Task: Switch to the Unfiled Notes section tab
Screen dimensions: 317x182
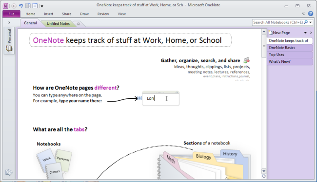Action: pyautogui.click(x=58, y=24)
